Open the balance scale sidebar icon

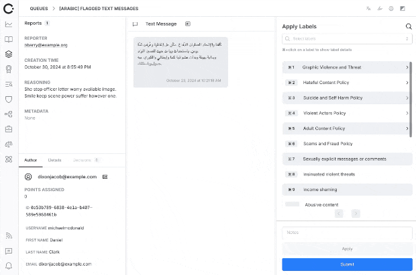(9, 144)
